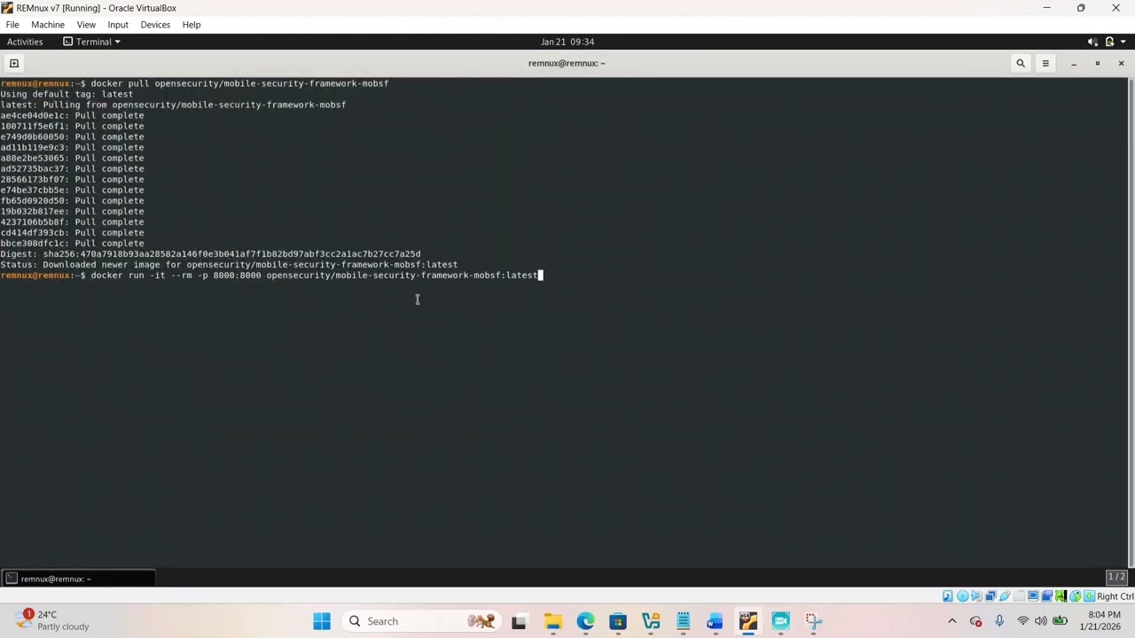The height and width of the screenshot is (638, 1135).
Task: Click VirtualBox network status icon
Action: pyautogui.click(x=990, y=596)
